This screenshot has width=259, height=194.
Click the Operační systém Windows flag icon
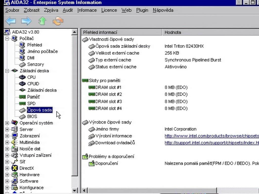(x=14, y=123)
